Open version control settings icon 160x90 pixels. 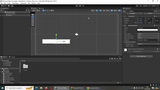(x=12, y=6)
